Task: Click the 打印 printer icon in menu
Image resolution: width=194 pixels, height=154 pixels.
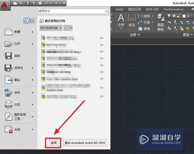Action: tap(9, 105)
